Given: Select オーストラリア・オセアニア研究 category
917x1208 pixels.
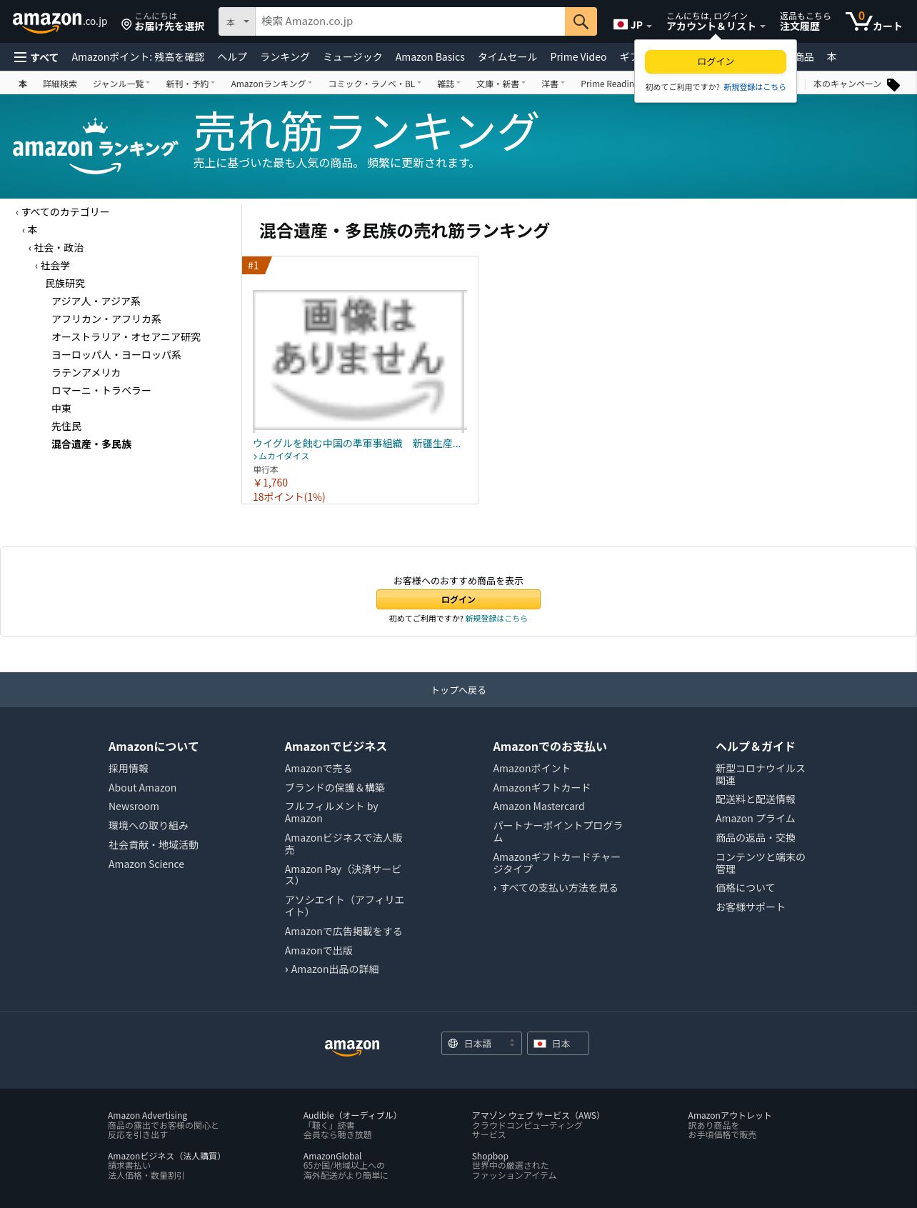Looking at the screenshot, I should [126, 337].
